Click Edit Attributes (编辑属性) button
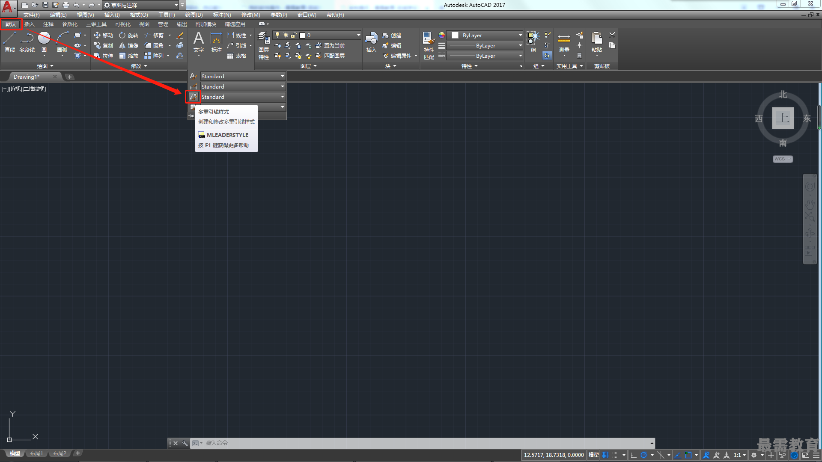 tap(397, 56)
